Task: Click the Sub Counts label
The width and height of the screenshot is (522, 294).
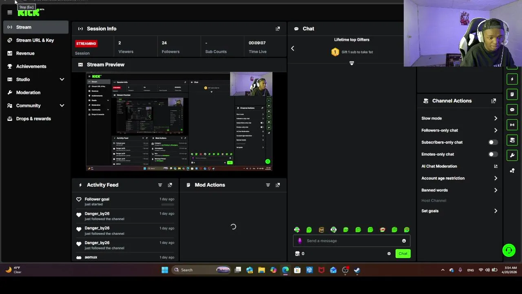Action: pyautogui.click(x=216, y=52)
